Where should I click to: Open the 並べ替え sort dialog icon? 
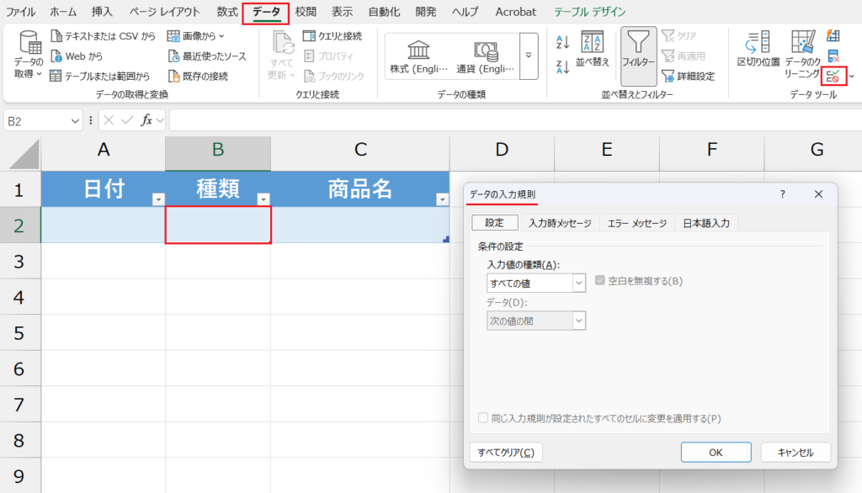click(592, 42)
